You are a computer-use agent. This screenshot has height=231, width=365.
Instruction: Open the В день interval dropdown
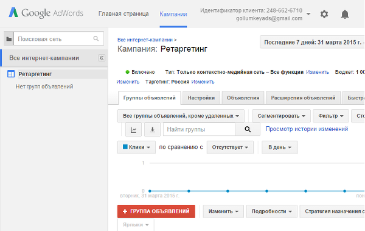click(280, 147)
